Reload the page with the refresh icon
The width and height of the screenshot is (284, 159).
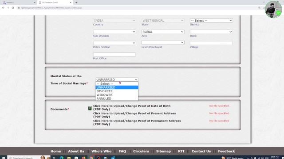[x=13, y=8]
